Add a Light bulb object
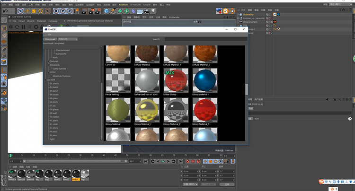The image size is (355, 191). click(153, 11)
